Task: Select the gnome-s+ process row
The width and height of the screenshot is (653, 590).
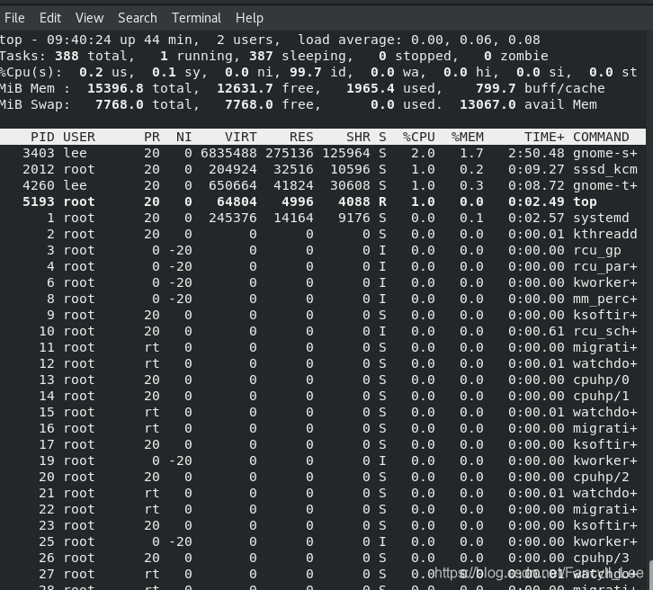Action: click(x=323, y=153)
